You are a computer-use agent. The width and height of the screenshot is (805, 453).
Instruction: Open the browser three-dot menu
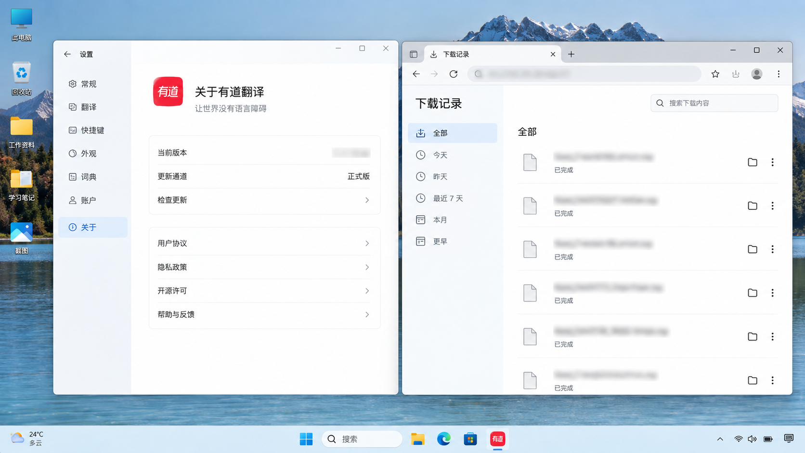coord(779,74)
